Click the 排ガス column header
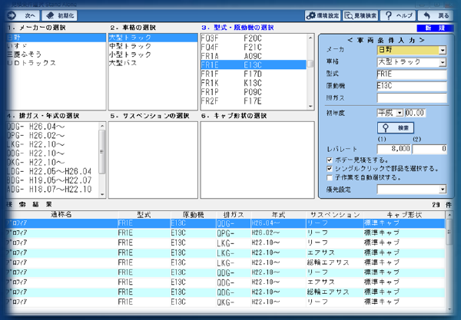Image resolution: width=461 pixels, height=320 pixels. point(234,215)
